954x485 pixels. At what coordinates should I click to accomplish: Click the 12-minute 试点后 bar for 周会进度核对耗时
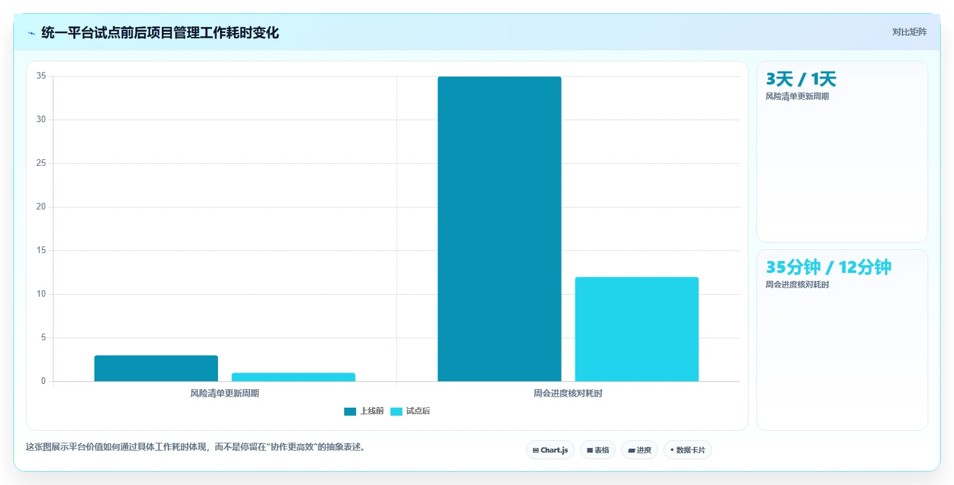(637, 329)
